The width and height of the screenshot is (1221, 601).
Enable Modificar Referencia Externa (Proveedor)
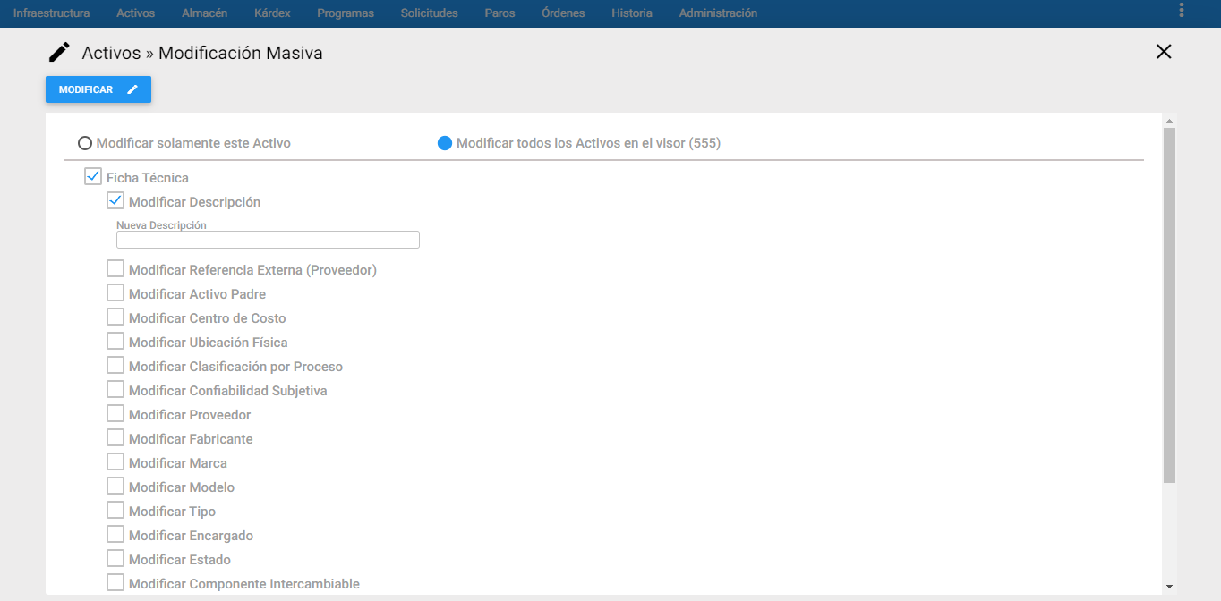coord(115,268)
